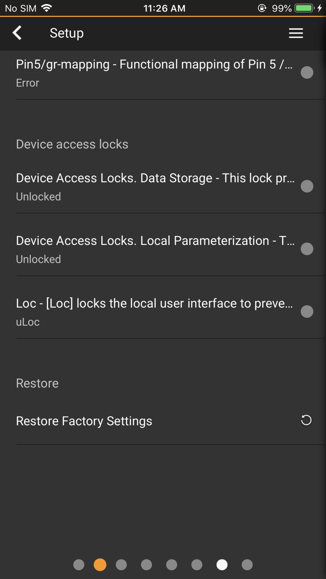This screenshot has width=326, height=579.
Task: Jump to the last page dot
Action: [247, 565]
